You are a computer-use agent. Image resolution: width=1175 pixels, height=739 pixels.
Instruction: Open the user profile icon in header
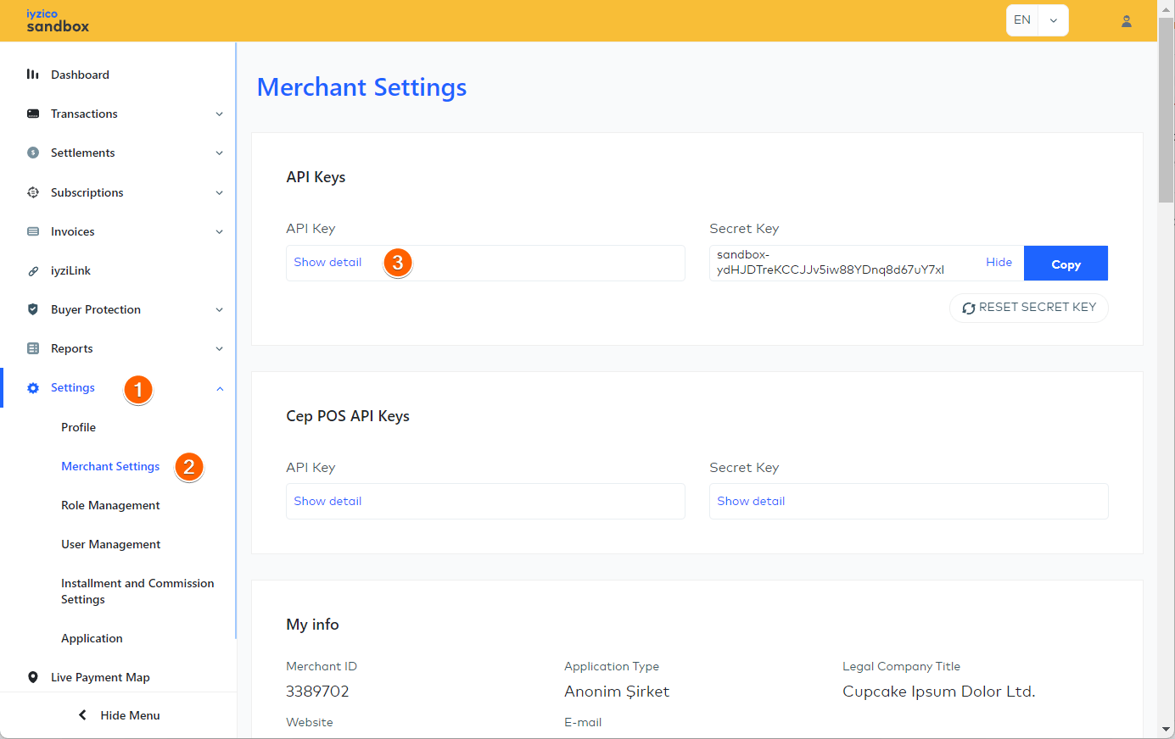pyautogui.click(x=1126, y=21)
